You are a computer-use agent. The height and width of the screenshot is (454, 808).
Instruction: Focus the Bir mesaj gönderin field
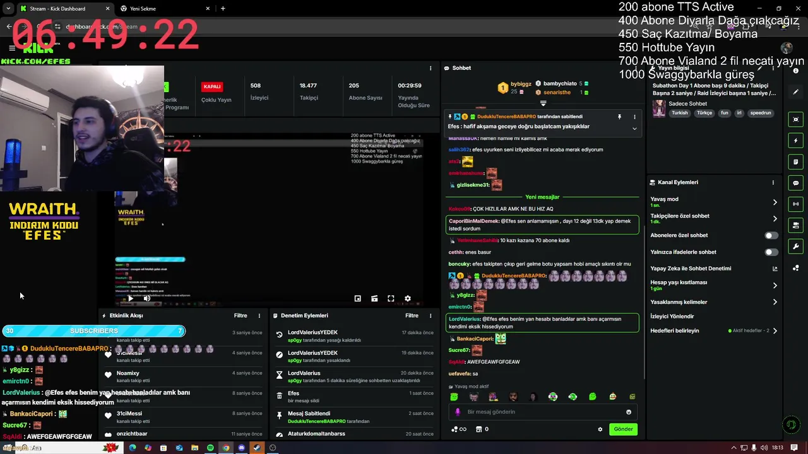coord(543,412)
